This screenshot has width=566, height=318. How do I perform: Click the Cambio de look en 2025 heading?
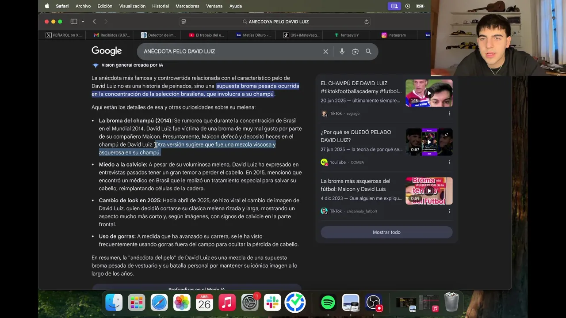[130, 201]
